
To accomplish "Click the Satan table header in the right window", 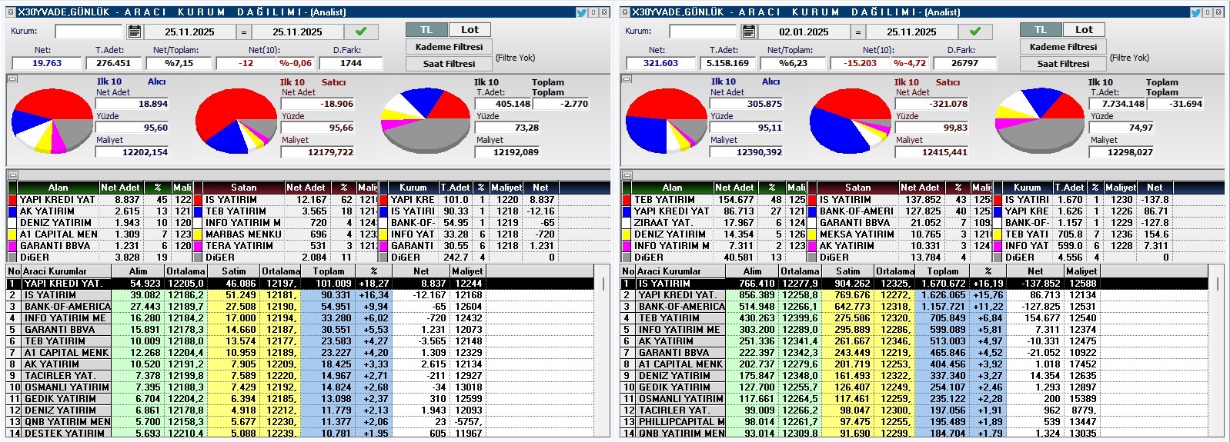I will click(857, 188).
